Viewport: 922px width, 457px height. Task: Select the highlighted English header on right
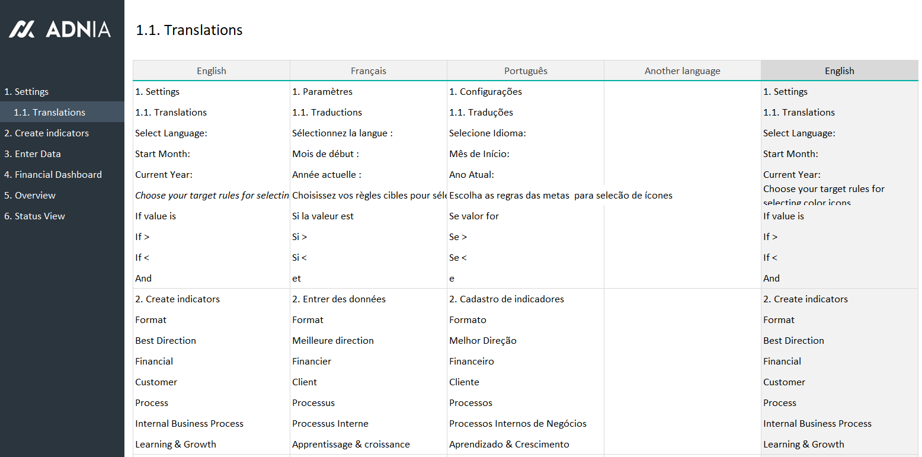click(x=839, y=71)
